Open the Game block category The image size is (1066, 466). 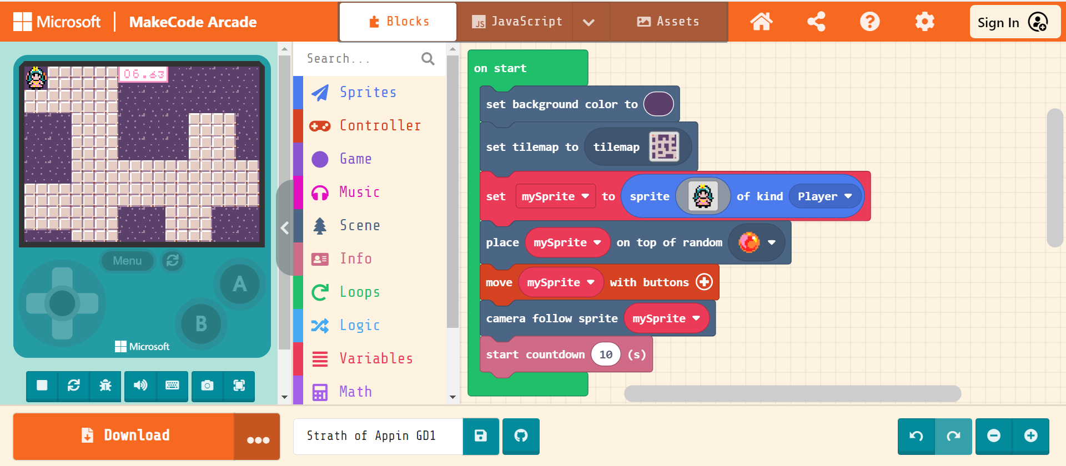370,159
